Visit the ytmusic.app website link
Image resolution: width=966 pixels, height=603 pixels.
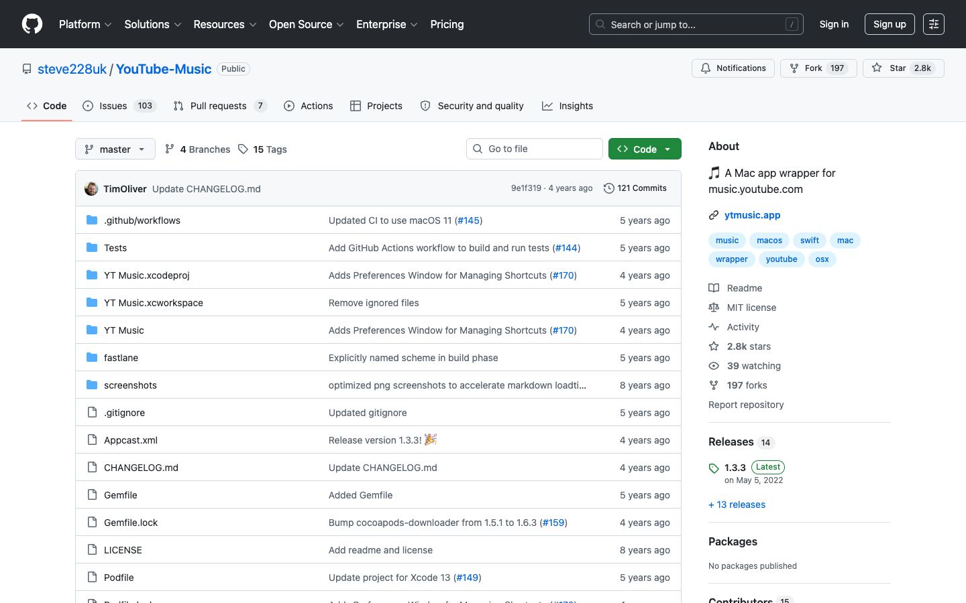click(753, 215)
